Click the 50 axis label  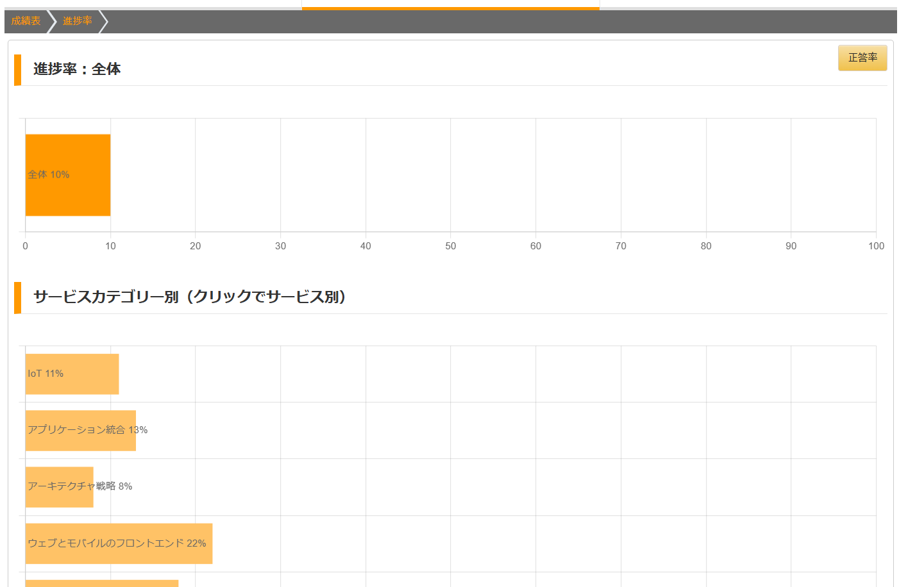click(x=451, y=246)
